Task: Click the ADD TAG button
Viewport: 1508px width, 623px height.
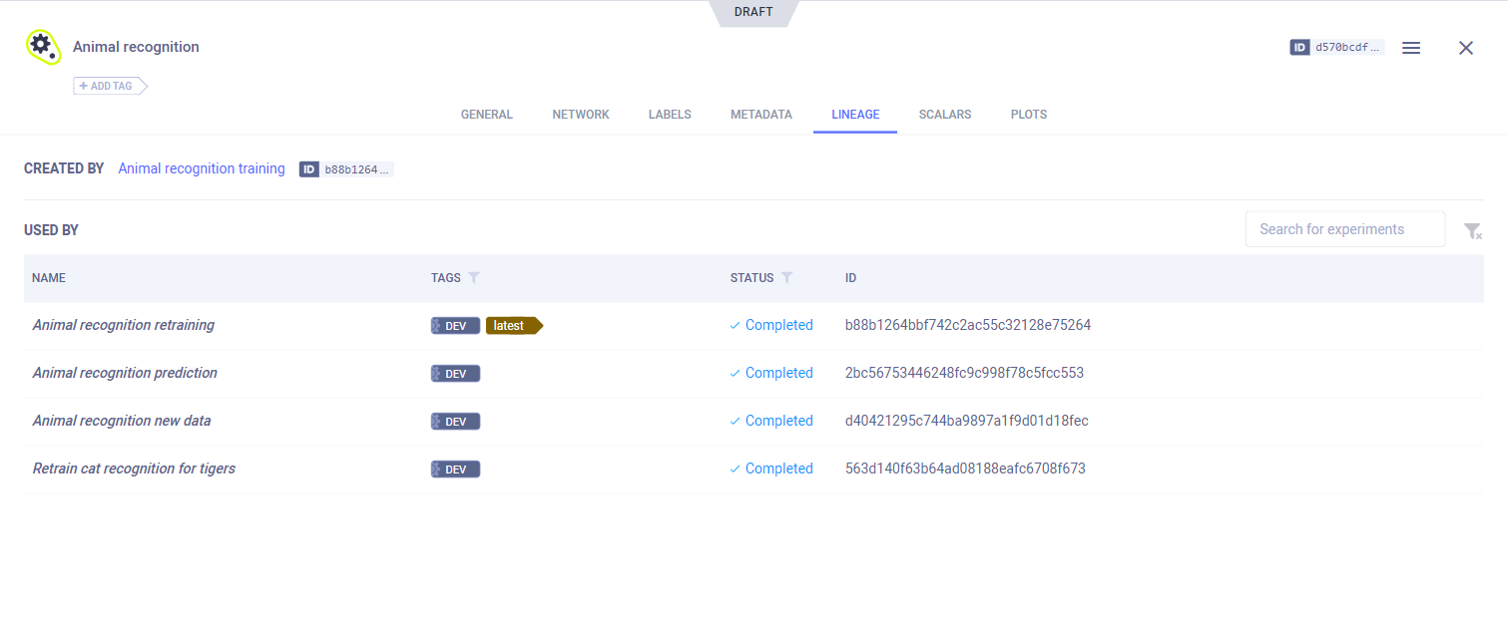Action: click(110, 86)
